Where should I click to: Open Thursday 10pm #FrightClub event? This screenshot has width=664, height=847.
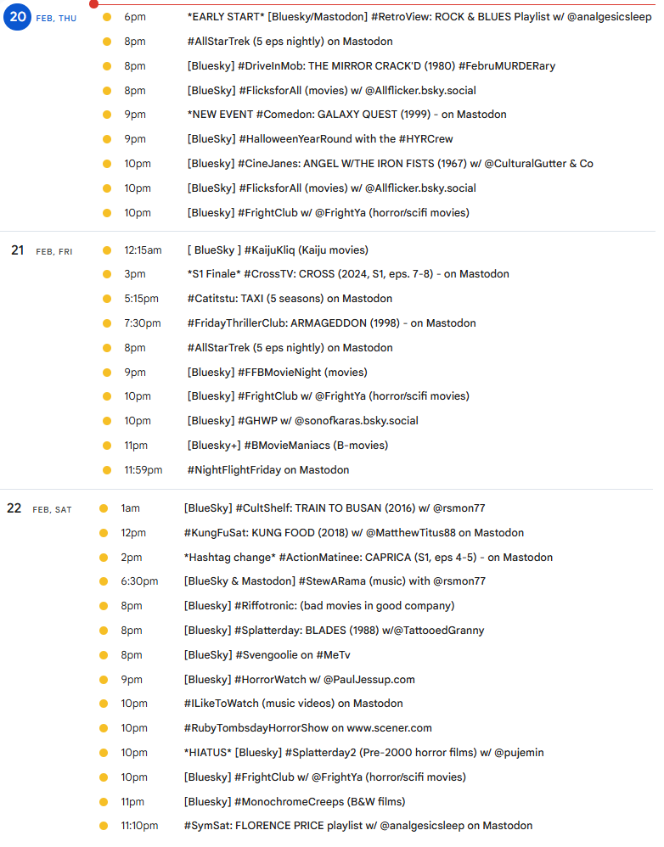[328, 213]
